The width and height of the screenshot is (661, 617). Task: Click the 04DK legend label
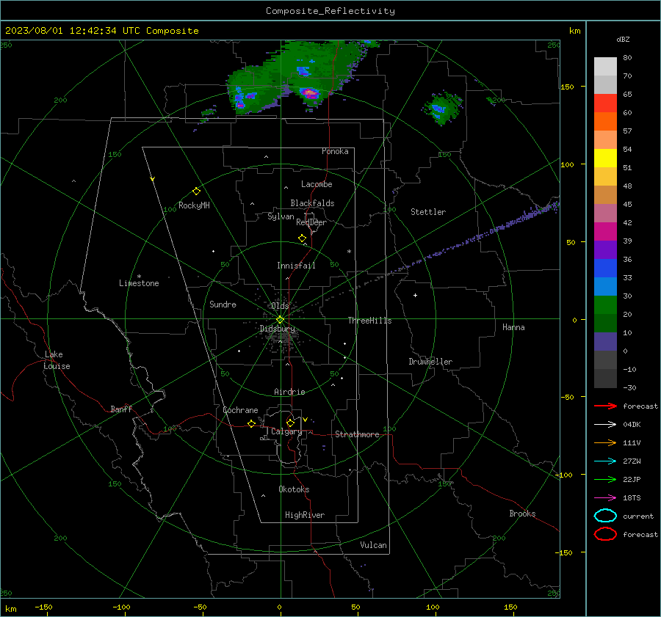(x=632, y=425)
